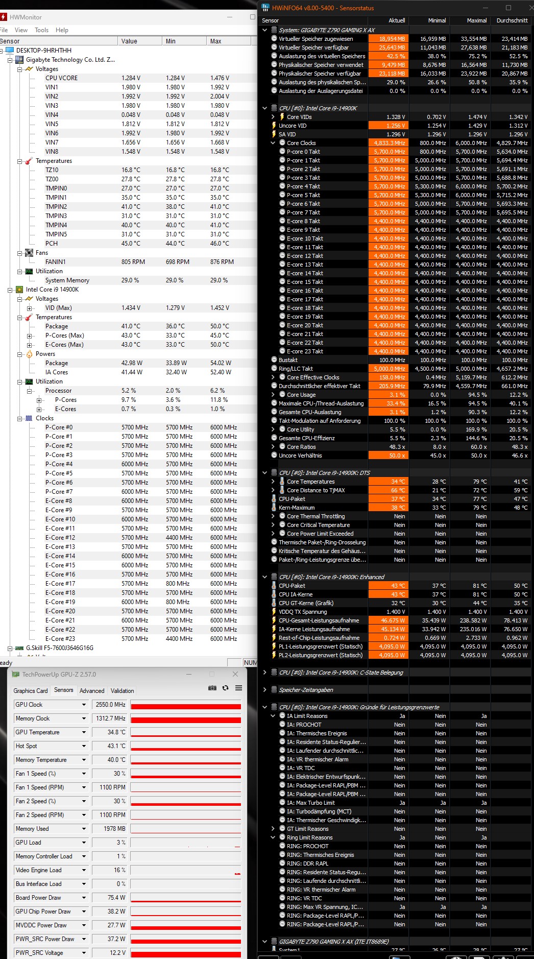Viewport: 534px width, 959px height.
Task: Expand Core VIDs in HWiNFO
Action: [273, 117]
